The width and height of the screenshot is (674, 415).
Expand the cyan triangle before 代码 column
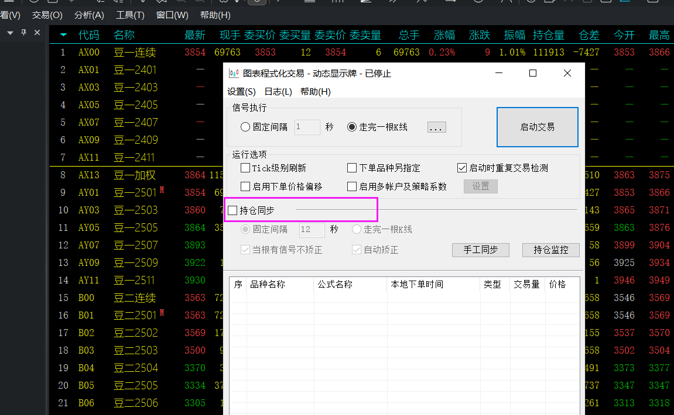(x=63, y=35)
